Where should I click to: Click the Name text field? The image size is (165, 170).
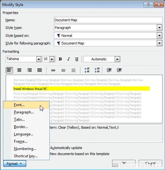click(x=108, y=20)
